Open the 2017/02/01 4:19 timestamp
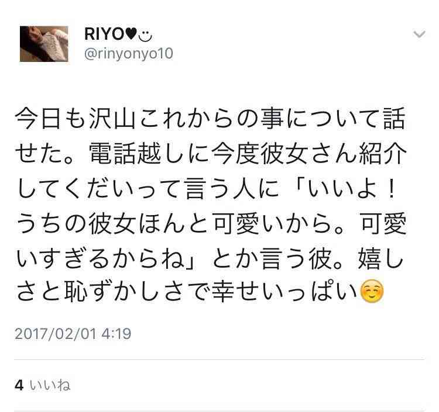The image size is (439, 412). click(x=73, y=334)
